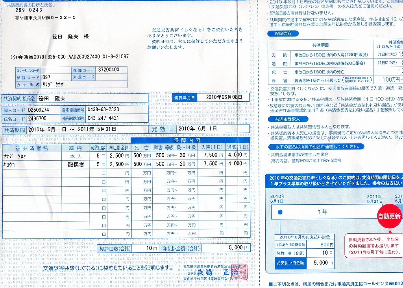Select the 発効日 value 2010年 6月 1日
Screen dimensions: 403x288
click(198, 128)
